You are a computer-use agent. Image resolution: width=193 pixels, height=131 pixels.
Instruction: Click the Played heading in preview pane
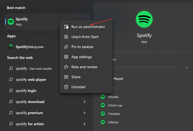[118, 79]
